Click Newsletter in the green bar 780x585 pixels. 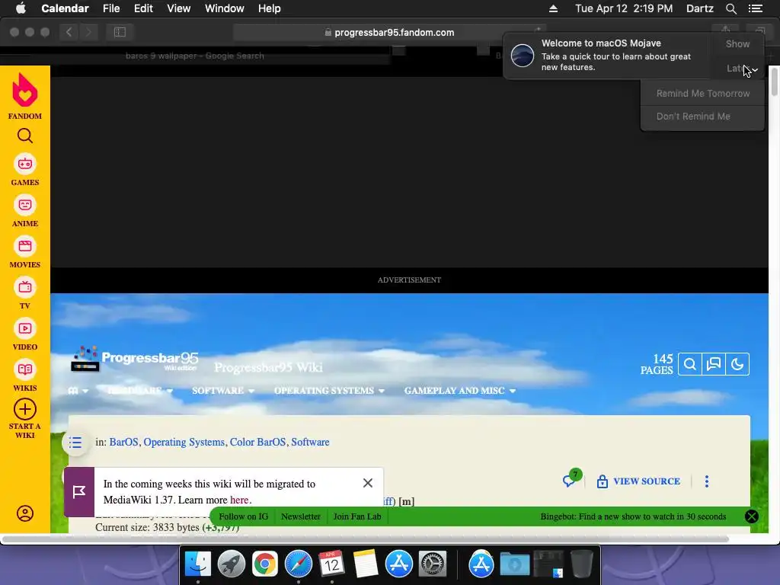coord(300,516)
